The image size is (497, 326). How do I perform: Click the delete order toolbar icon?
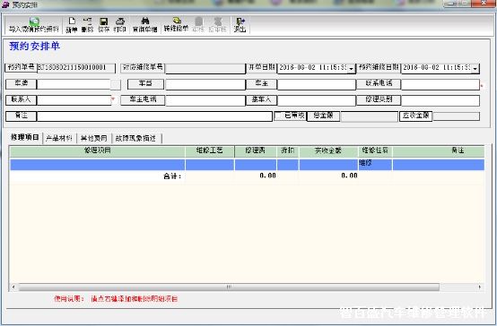[x=87, y=21]
